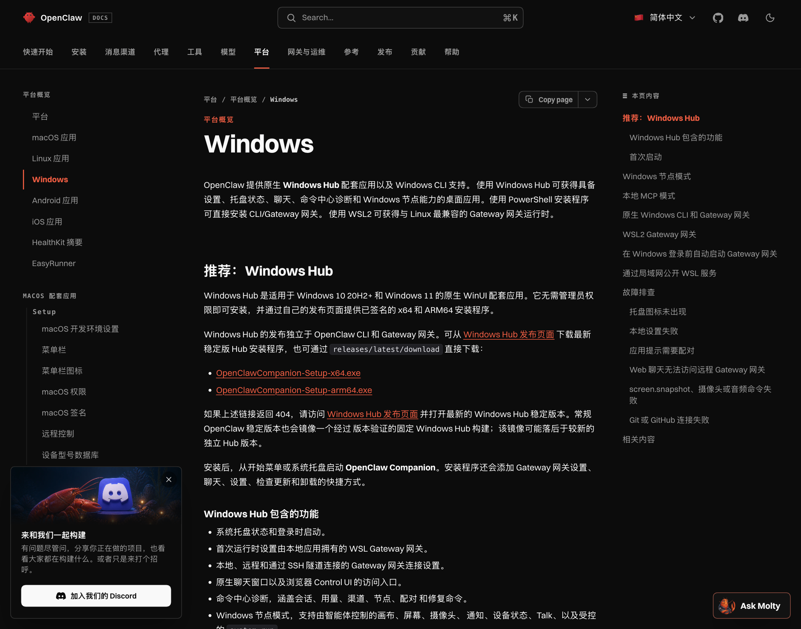Select Linux 应用 in the sidebar

(51, 159)
